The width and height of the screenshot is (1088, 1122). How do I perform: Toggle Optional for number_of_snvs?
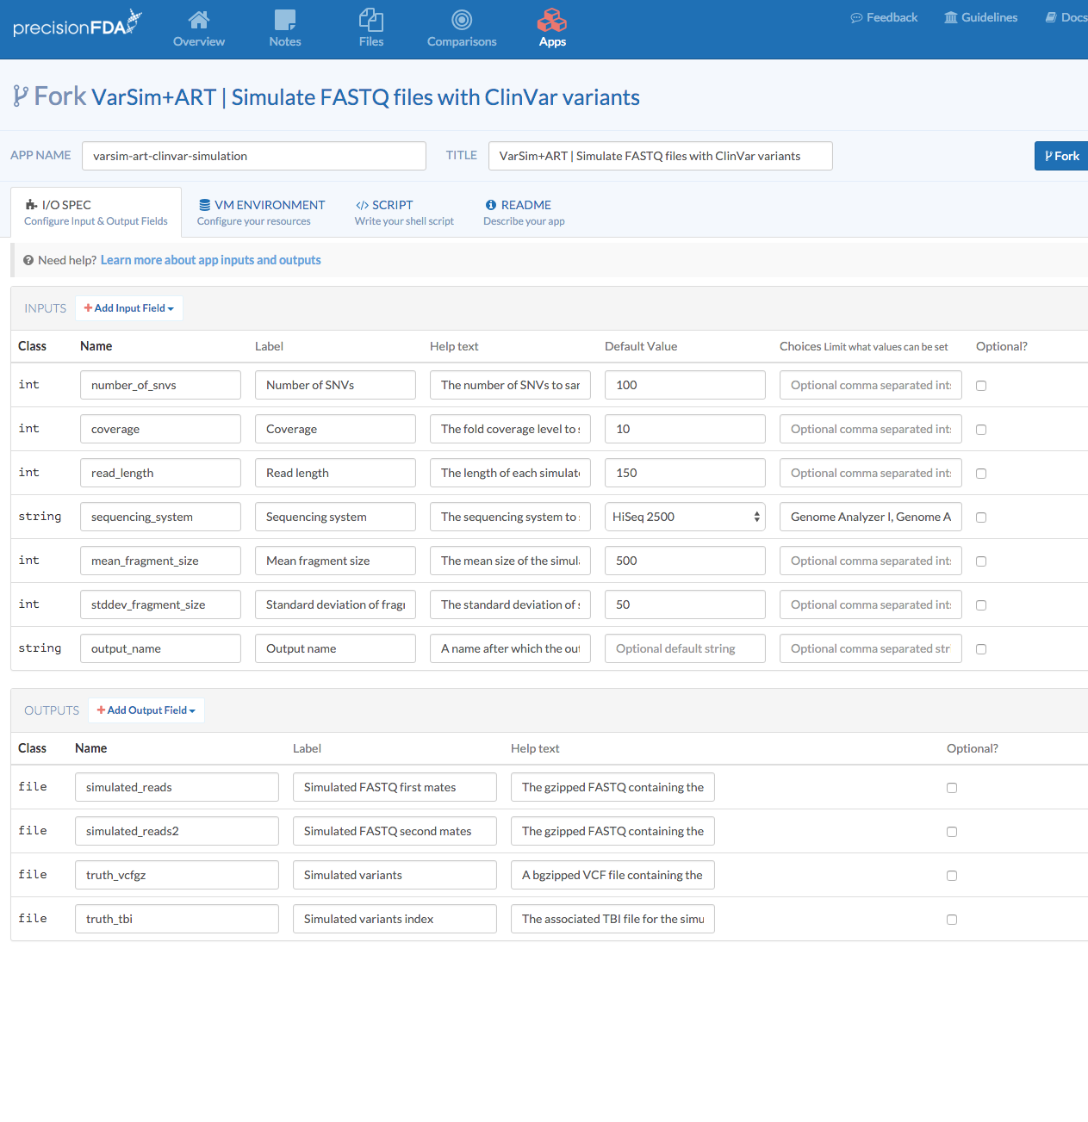coord(981,386)
